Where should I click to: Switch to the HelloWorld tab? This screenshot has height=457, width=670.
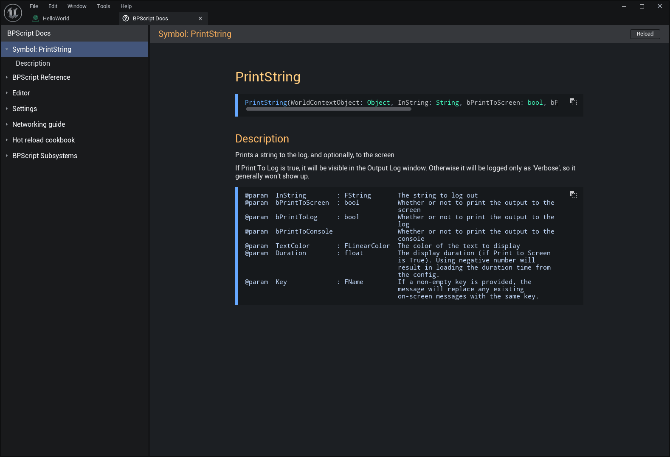point(56,18)
